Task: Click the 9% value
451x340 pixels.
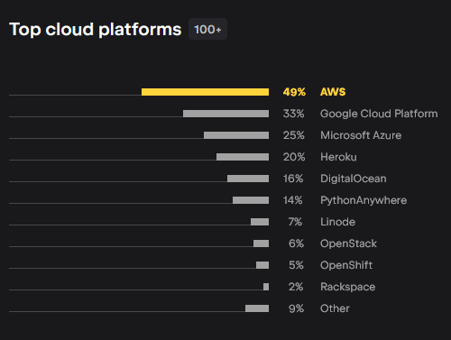Action: coord(296,308)
